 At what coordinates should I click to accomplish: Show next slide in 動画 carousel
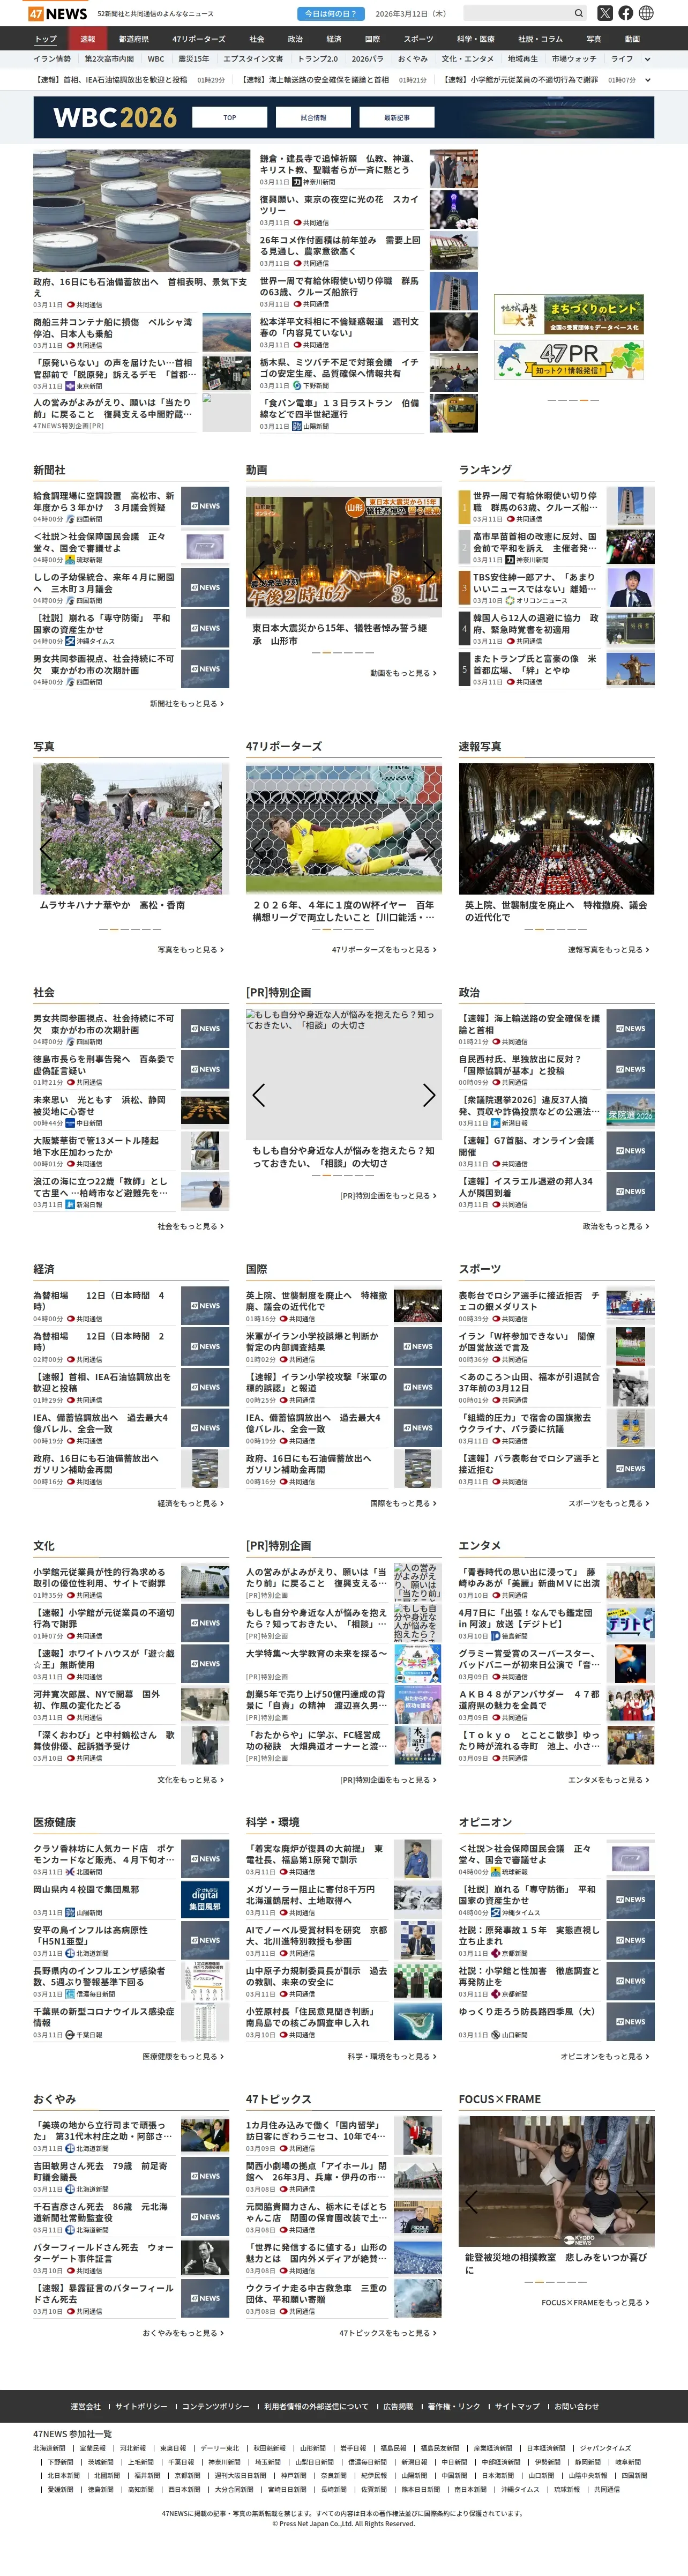click(429, 574)
